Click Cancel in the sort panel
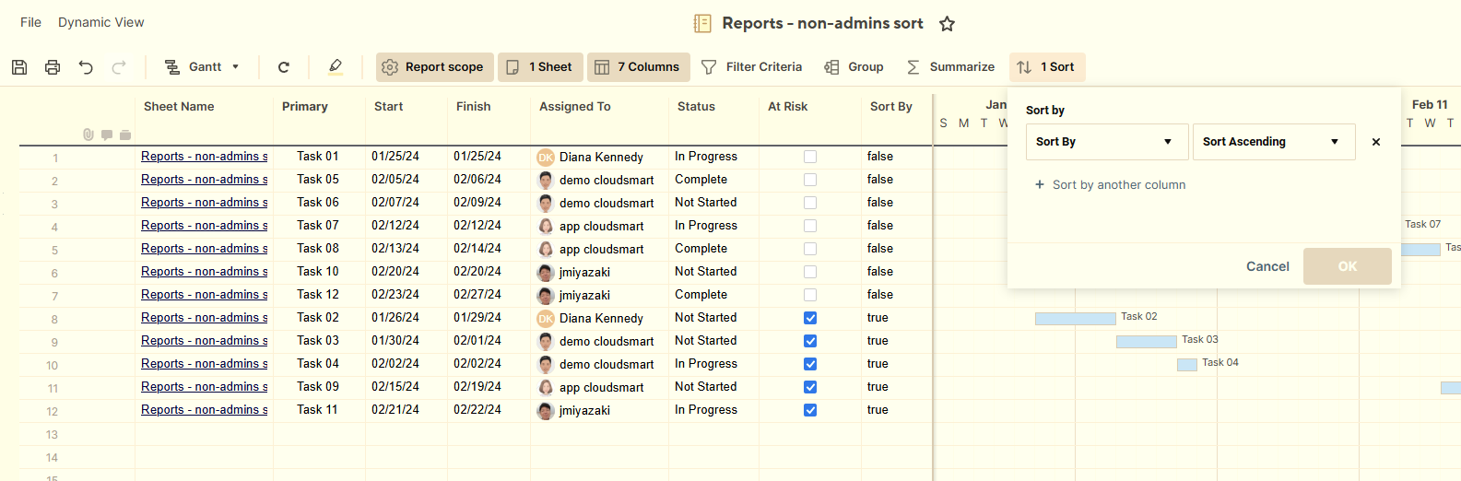The height and width of the screenshot is (481, 1461). (x=1267, y=266)
